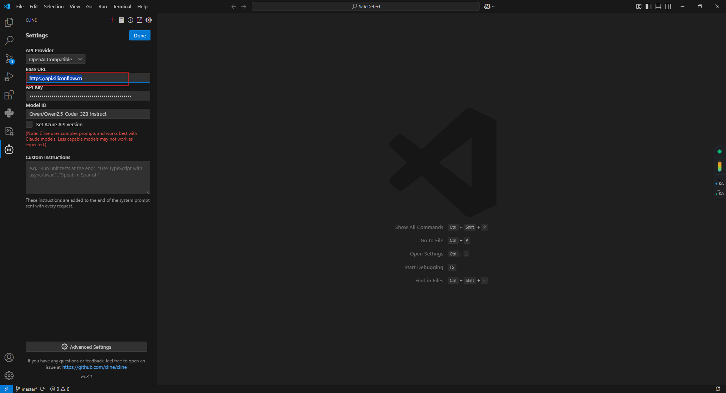
Task: Open the Python view in activity bar
Action: coord(9,113)
